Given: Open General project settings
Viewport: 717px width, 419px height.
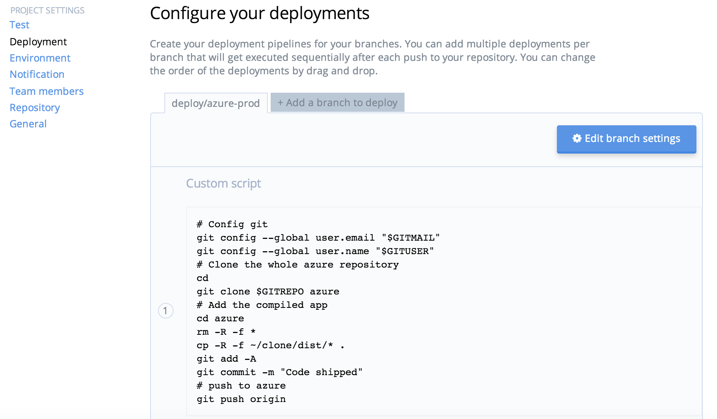Looking at the screenshot, I should point(28,124).
